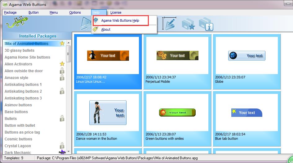Select Base buttons package

[x=16, y=112]
